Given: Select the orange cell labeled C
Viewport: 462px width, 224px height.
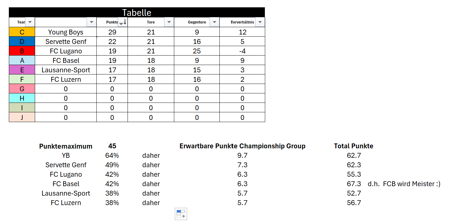Looking at the screenshot, I should [22, 32].
